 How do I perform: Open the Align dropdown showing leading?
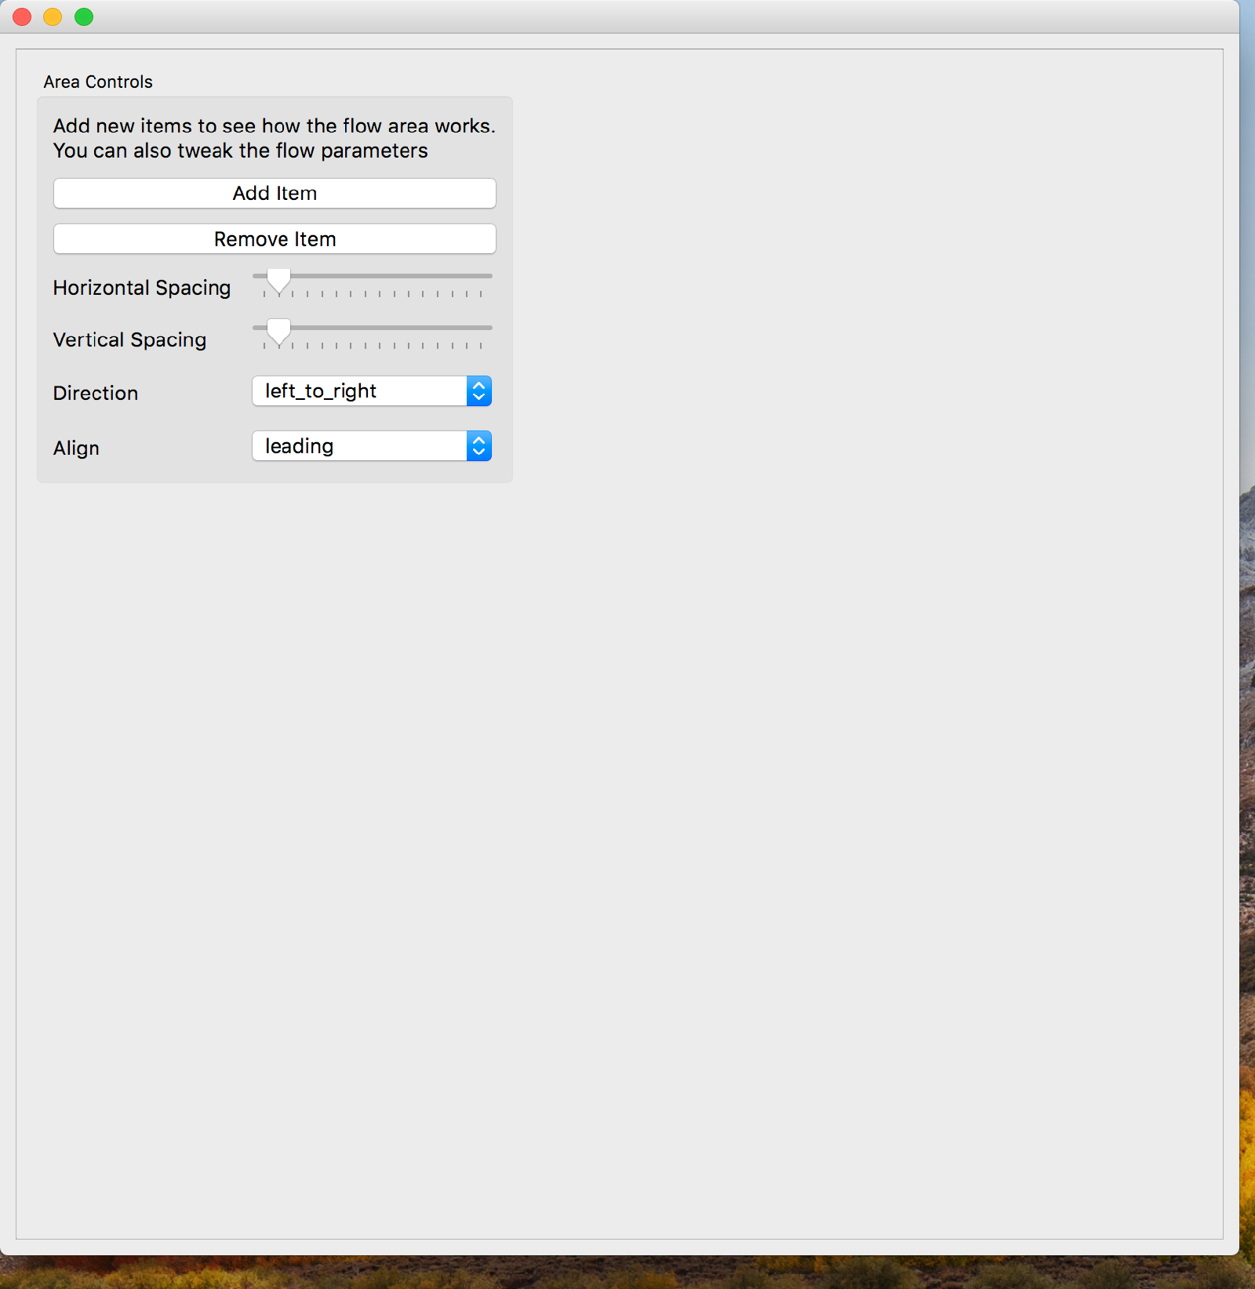click(x=359, y=446)
